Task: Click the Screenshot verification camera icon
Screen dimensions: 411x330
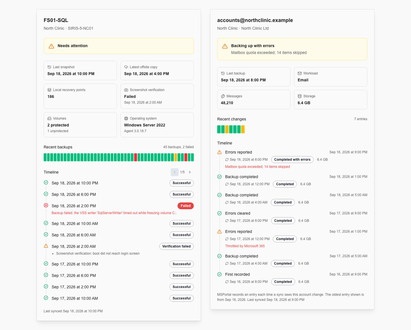Action: tap(126, 90)
